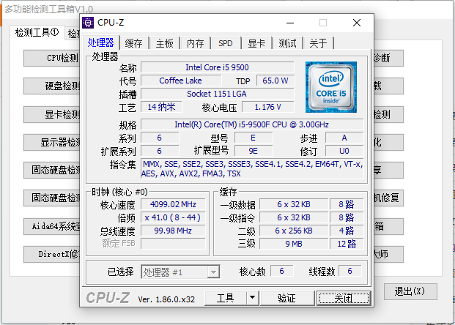Click CPU检测 button in toolbox window

pos(52,58)
